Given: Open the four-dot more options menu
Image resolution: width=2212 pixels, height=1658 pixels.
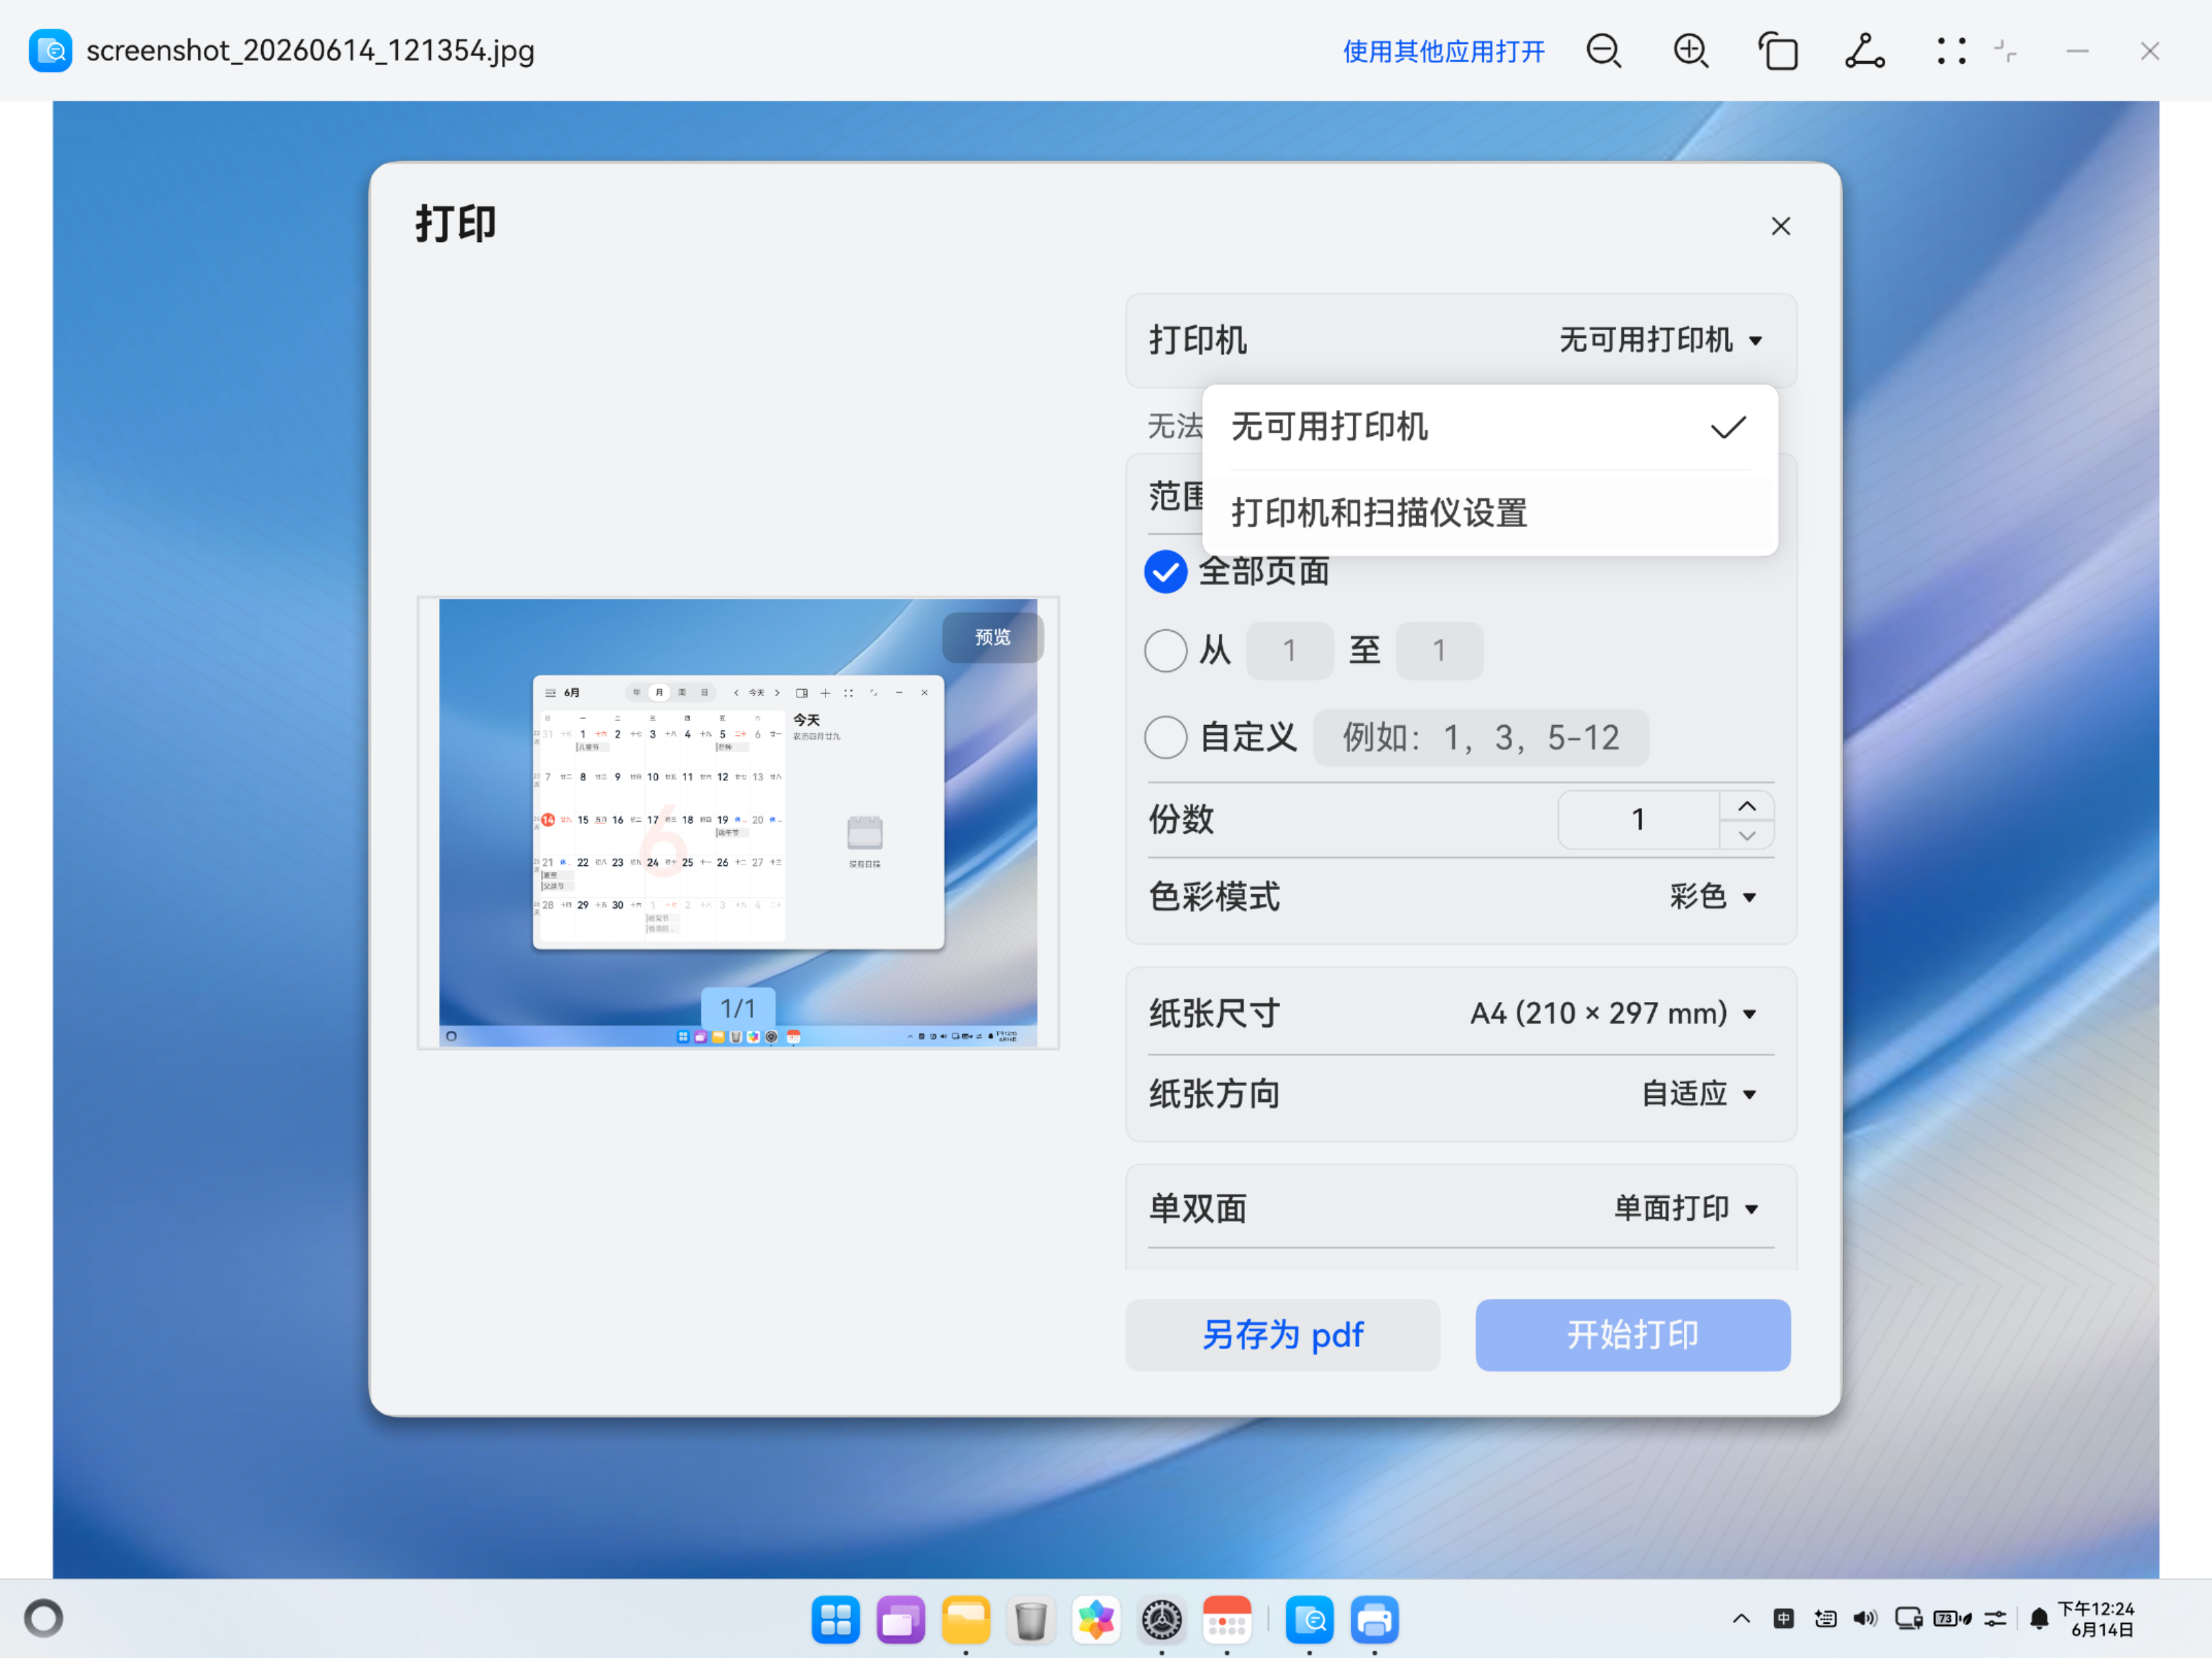Looking at the screenshot, I should (x=1951, y=51).
